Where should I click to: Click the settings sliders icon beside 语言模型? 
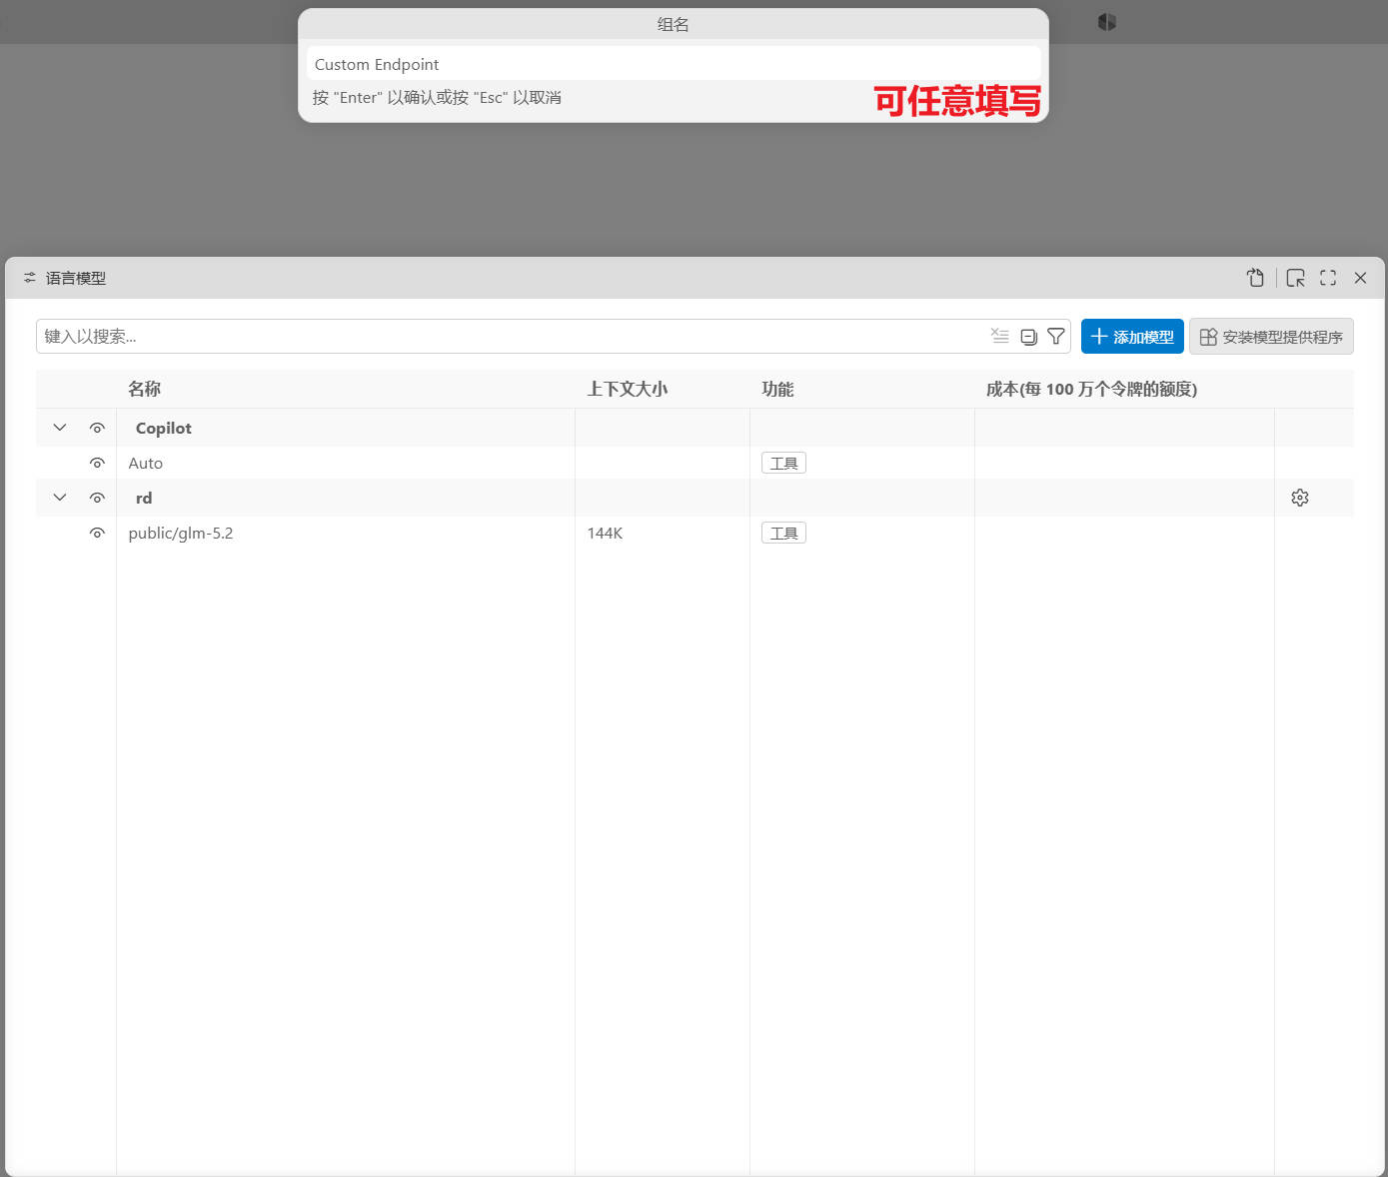click(30, 278)
